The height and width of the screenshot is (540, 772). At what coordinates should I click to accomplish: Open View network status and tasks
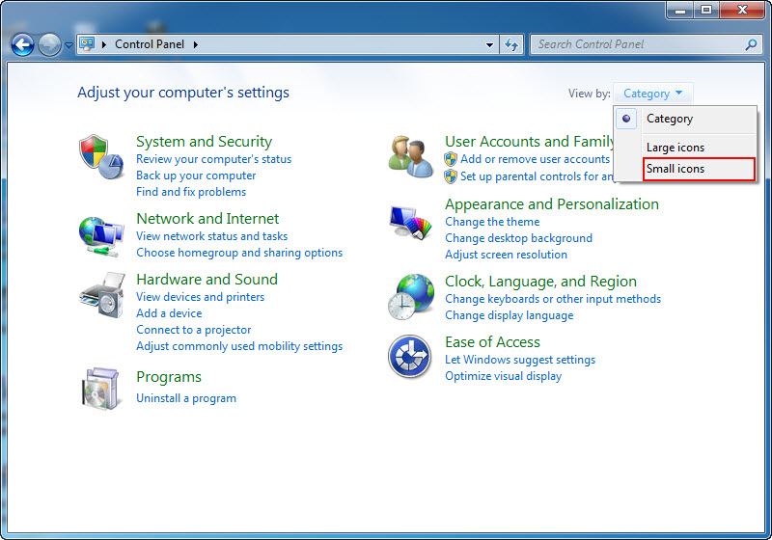211,236
